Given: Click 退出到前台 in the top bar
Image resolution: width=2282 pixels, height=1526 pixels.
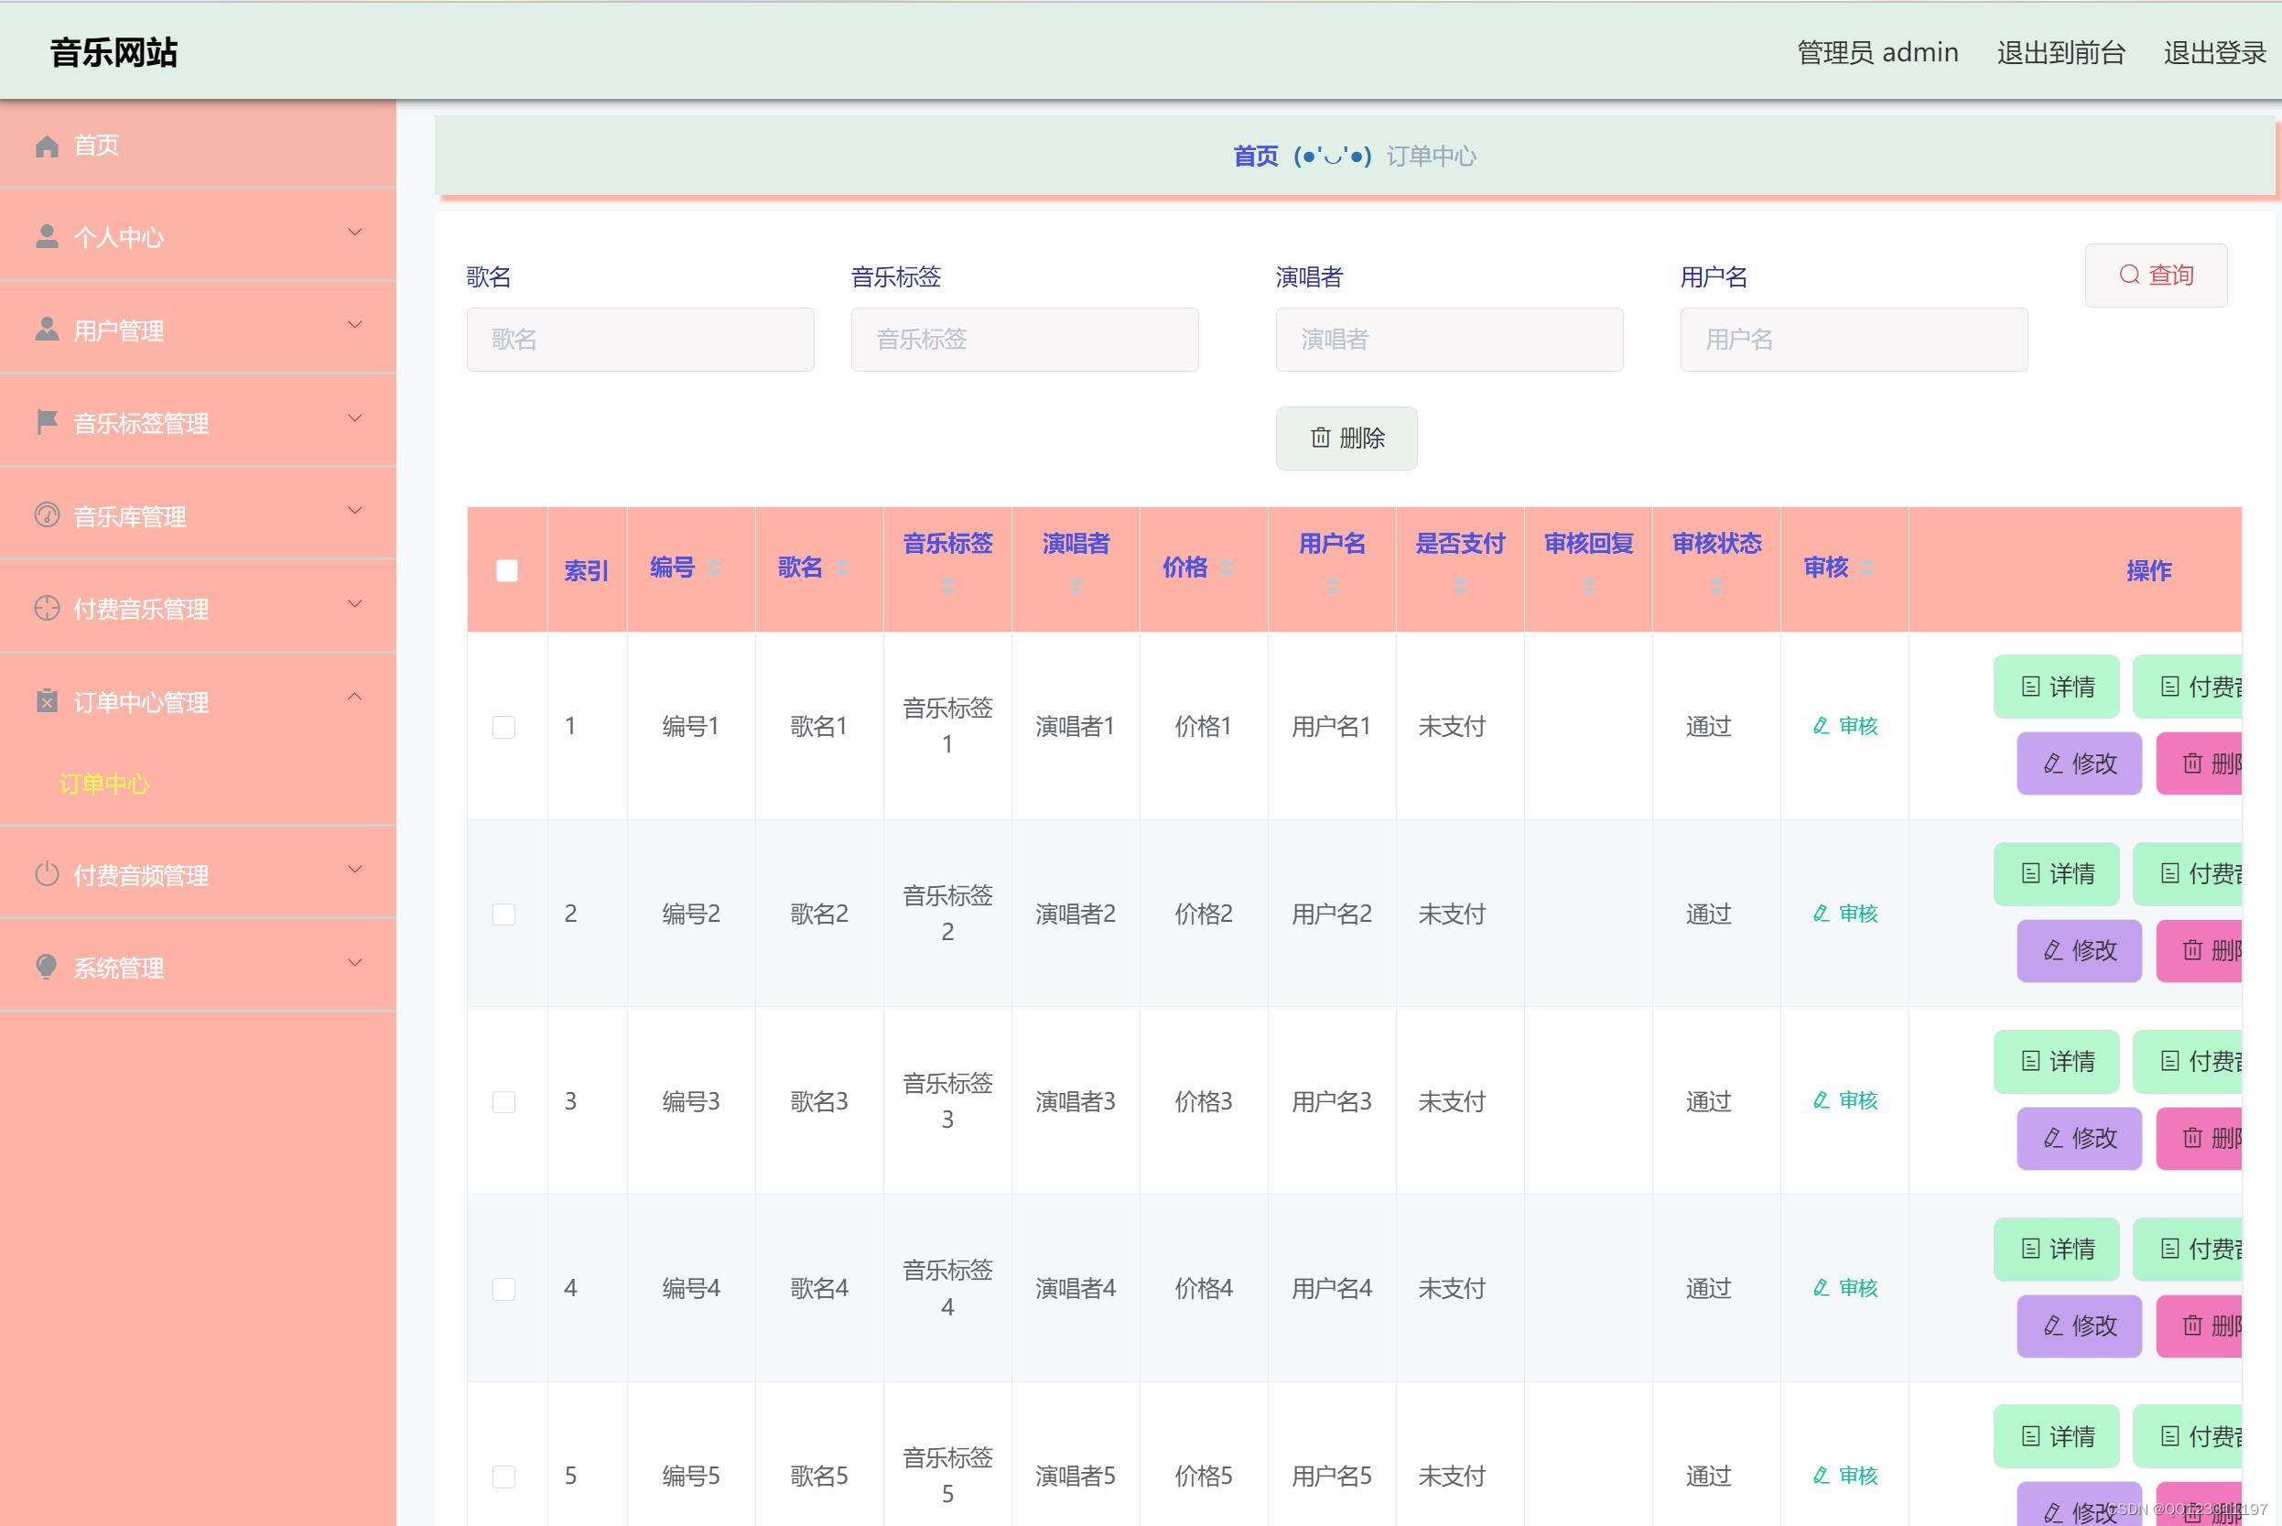Looking at the screenshot, I should (x=2060, y=52).
